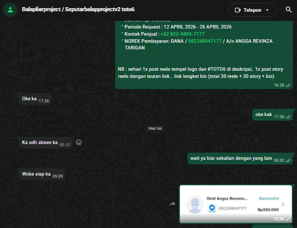297x228 pixels.
Task: Open chat title Balapliarproject / Seputarbalapprojectv2 toto6
Action: pyautogui.click(x=78, y=9)
